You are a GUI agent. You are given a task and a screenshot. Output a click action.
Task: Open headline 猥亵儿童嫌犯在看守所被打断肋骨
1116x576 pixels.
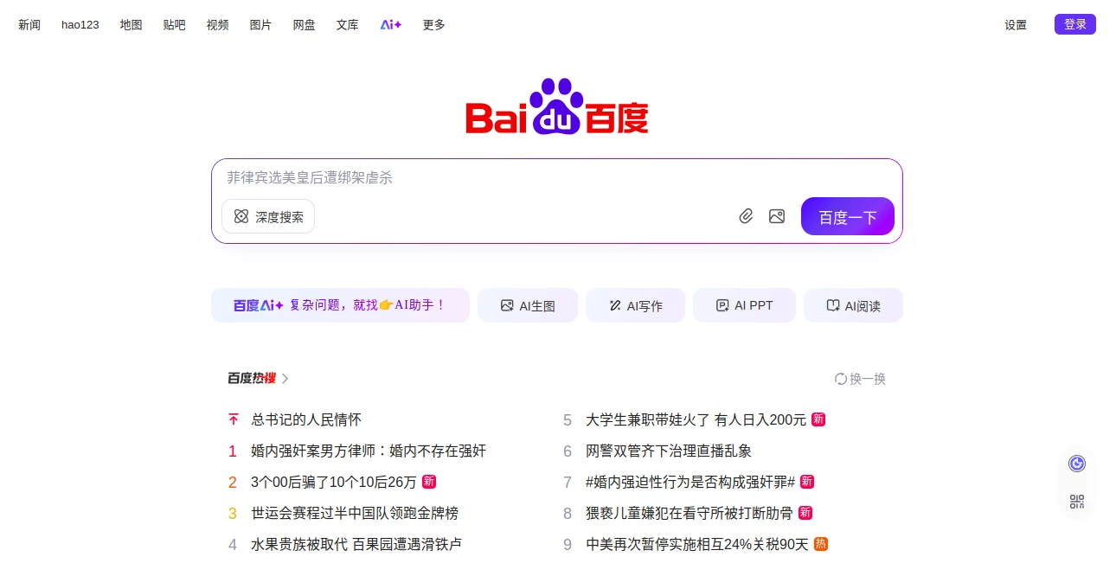[x=689, y=513]
